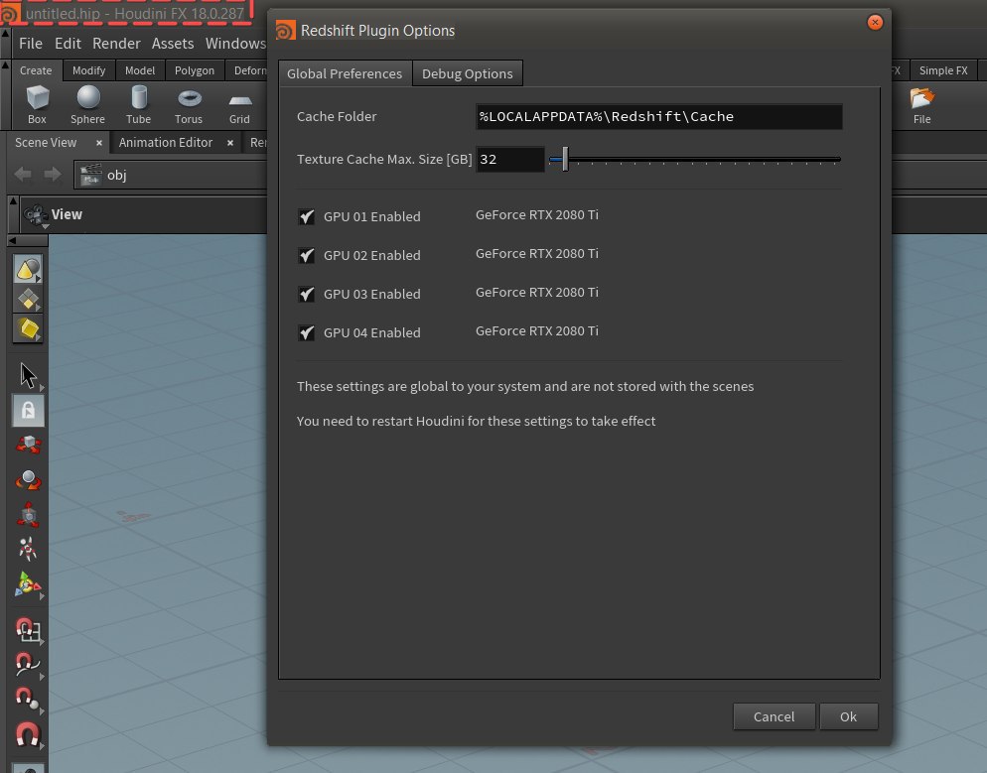The image size is (987, 773).
Task: Open the Edit menu
Action: click(68, 44)
